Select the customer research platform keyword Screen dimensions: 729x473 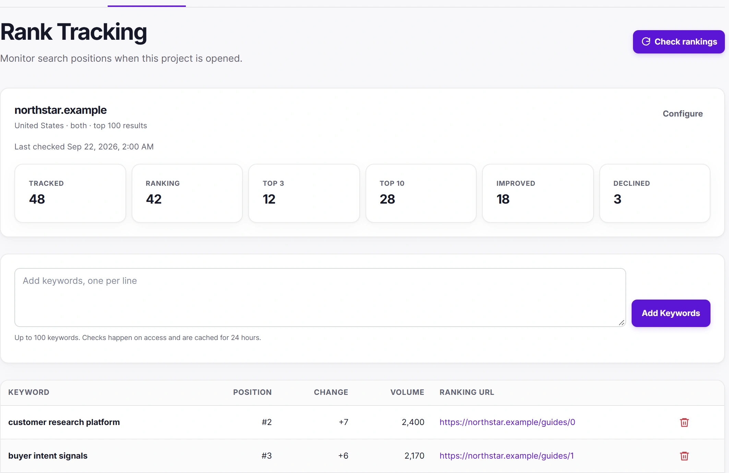(x=64, y=422)
